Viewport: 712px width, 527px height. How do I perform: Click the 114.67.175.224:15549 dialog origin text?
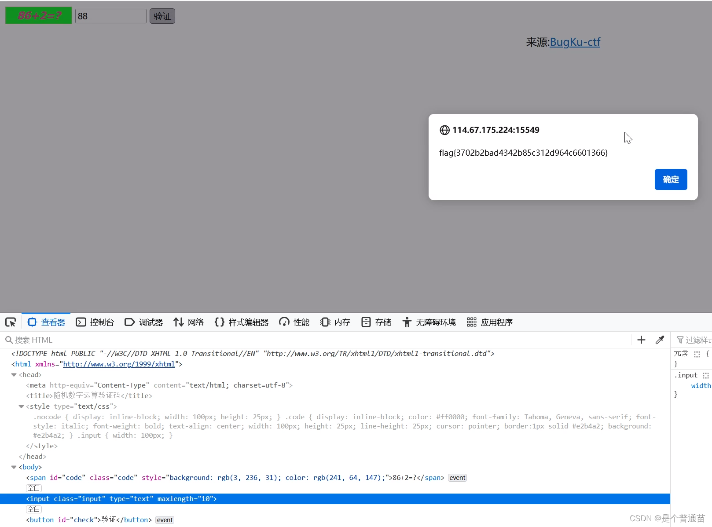(x=496, y=130)
